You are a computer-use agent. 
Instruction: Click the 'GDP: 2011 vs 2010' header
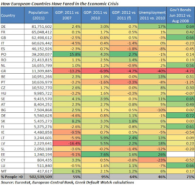(x=96, y=15)
